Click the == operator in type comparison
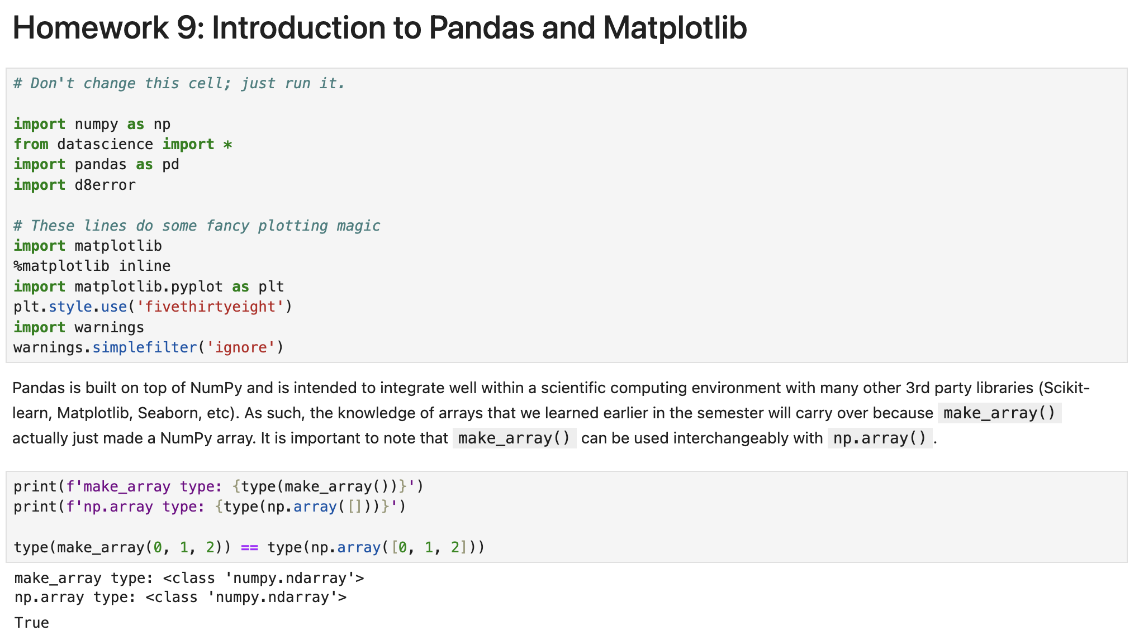The width and height of the screenshot is (1139, 640). (x=249, y=547)
